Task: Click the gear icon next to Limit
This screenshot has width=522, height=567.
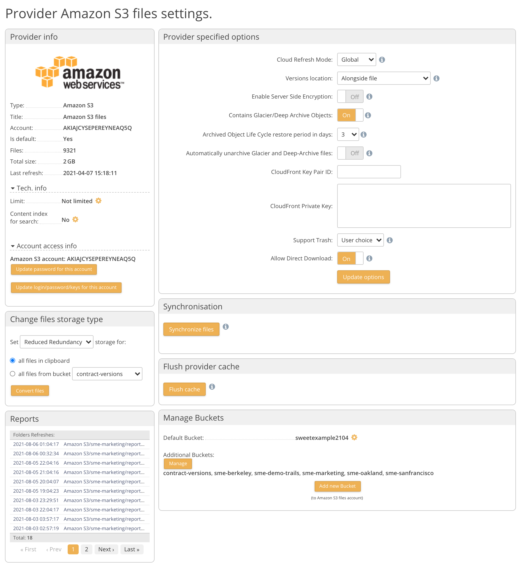Action: [98, 201]
